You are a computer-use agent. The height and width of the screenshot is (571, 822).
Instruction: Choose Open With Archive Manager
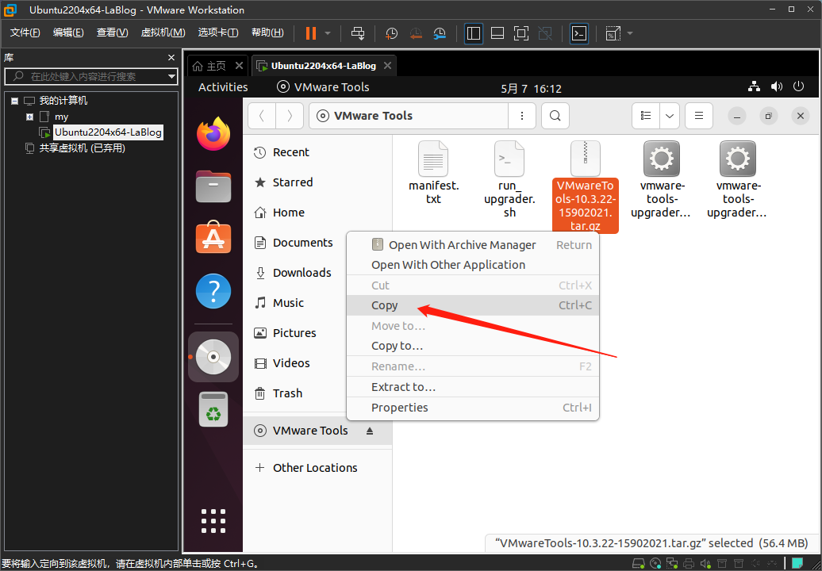[473, 244]
